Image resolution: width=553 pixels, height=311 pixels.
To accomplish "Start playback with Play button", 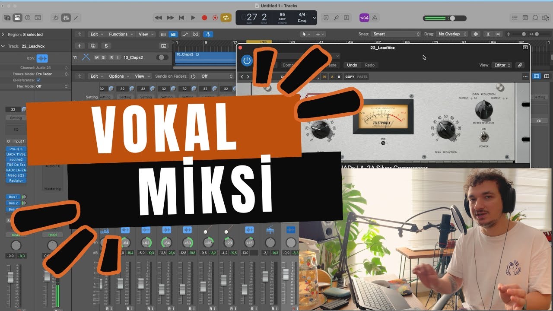I will 193,18.
